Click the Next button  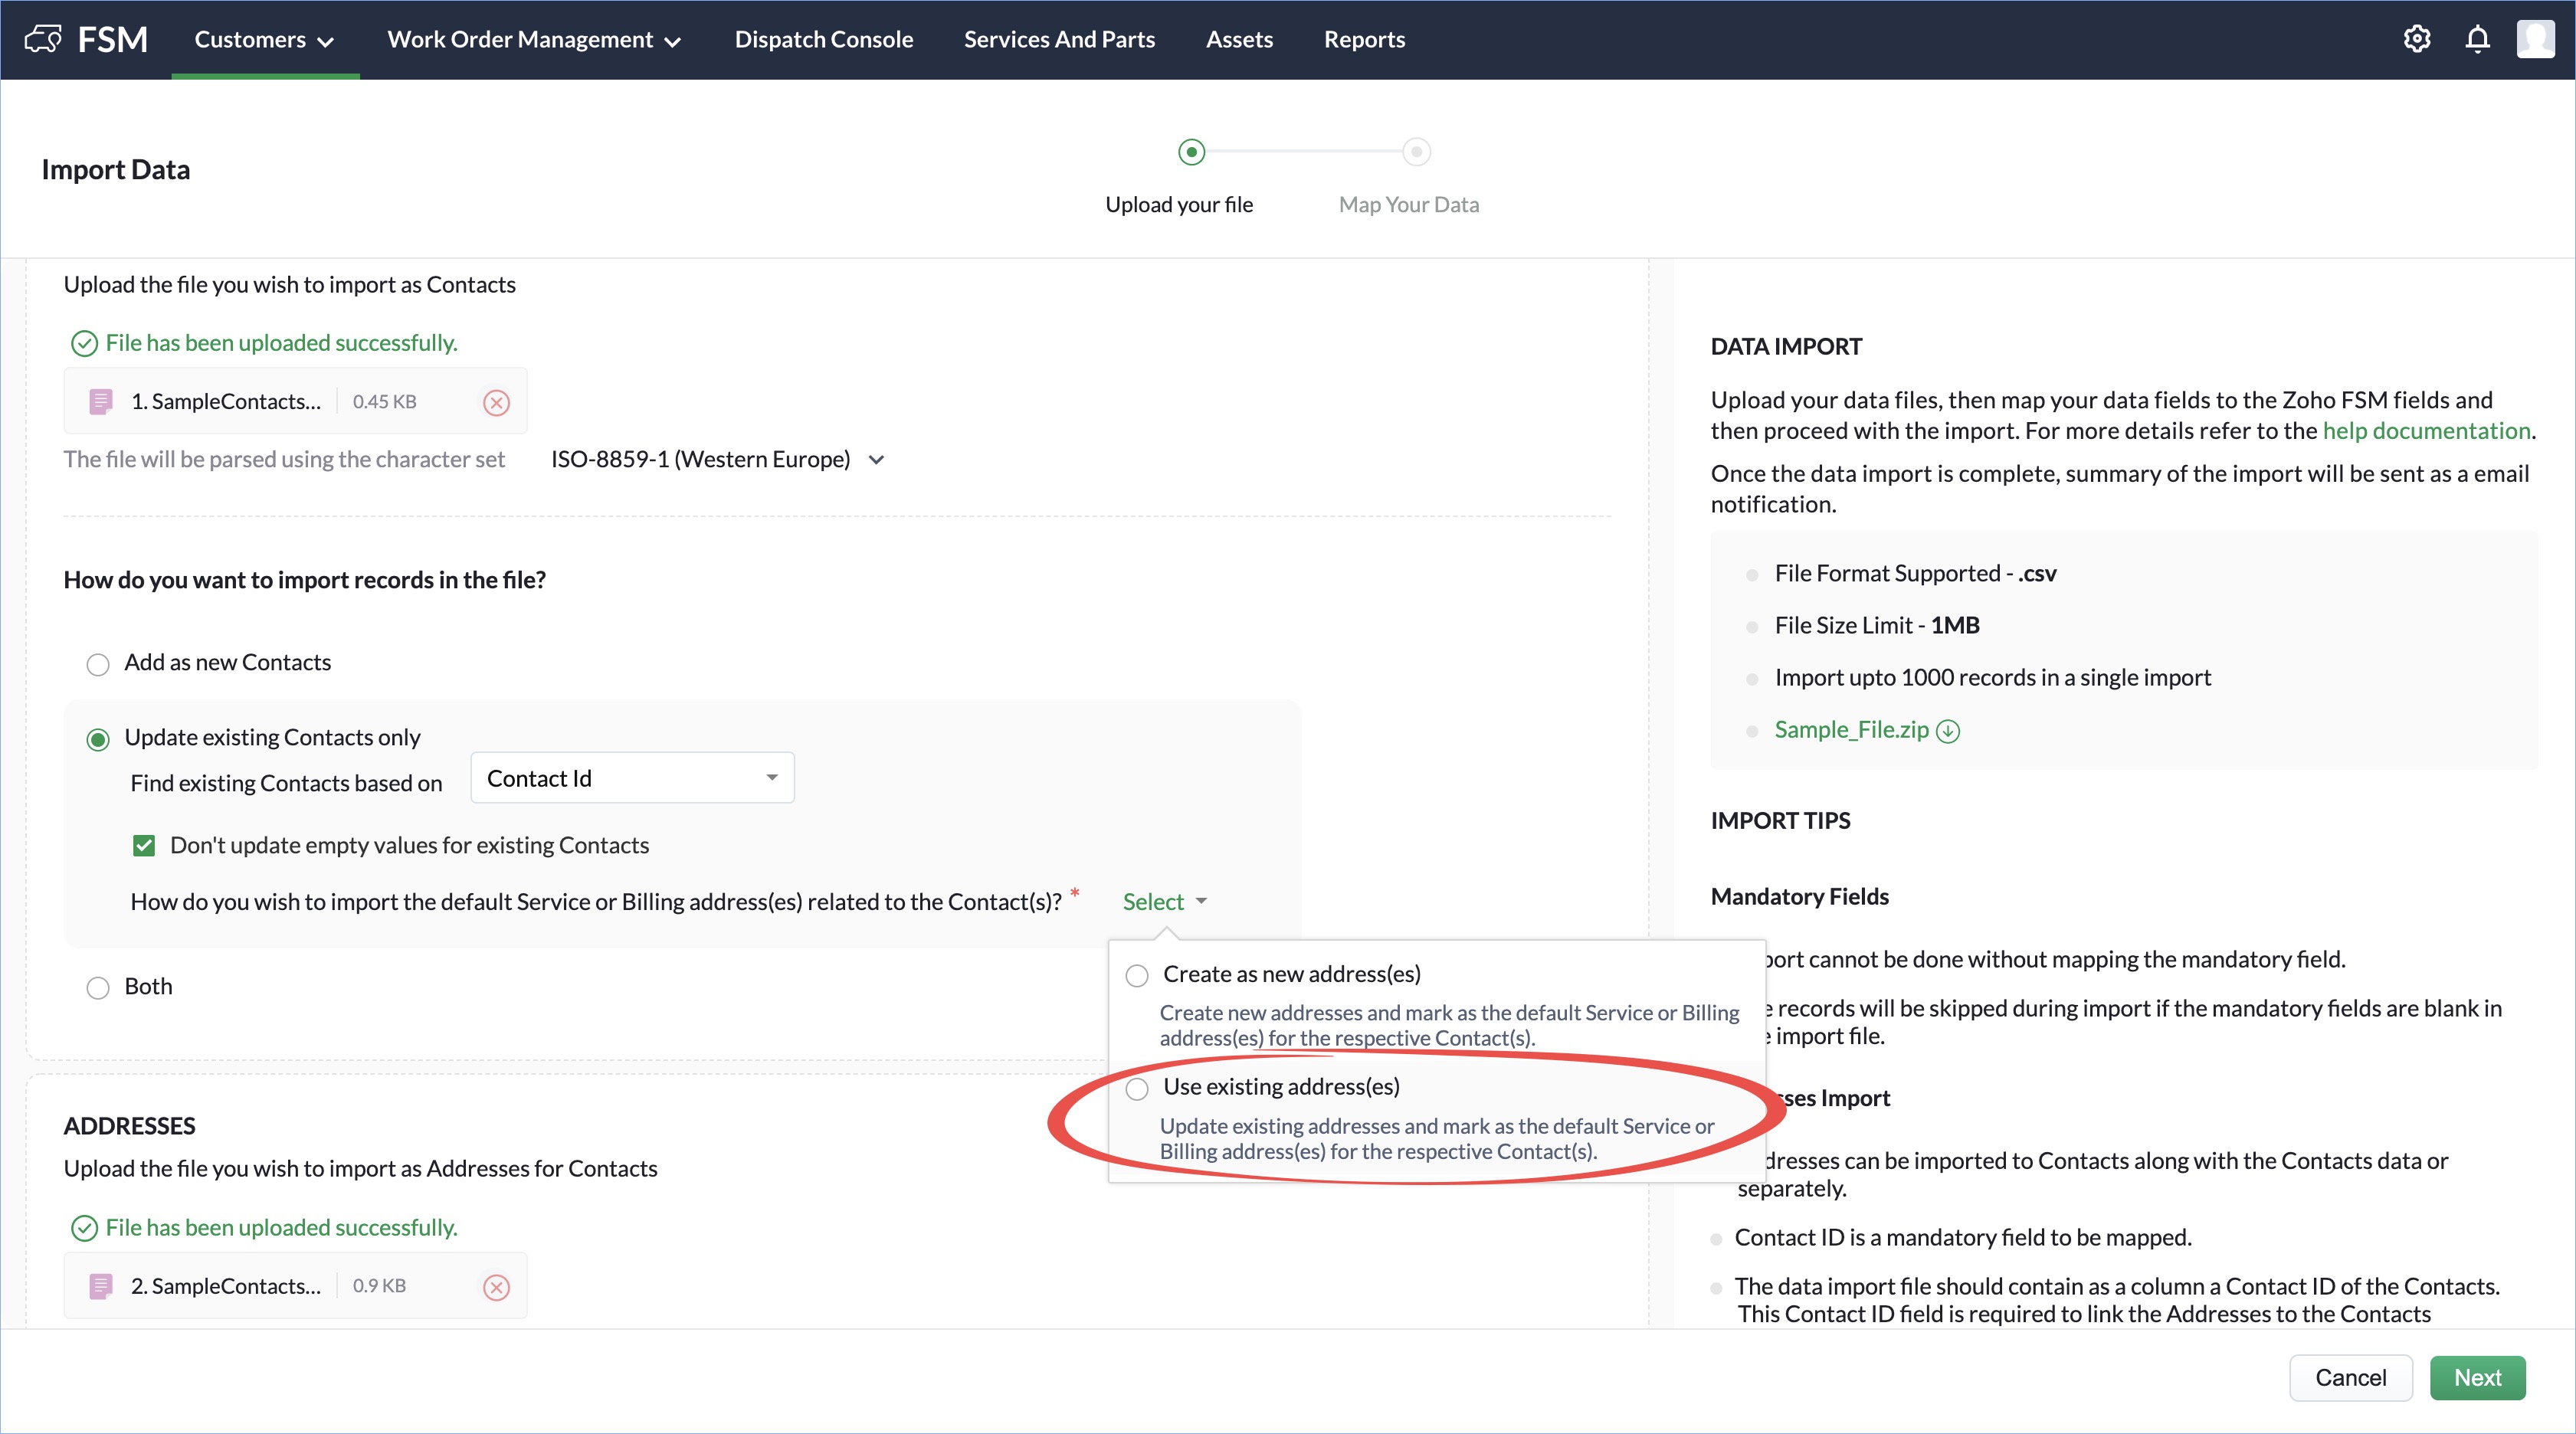tap(2477, 1377)
